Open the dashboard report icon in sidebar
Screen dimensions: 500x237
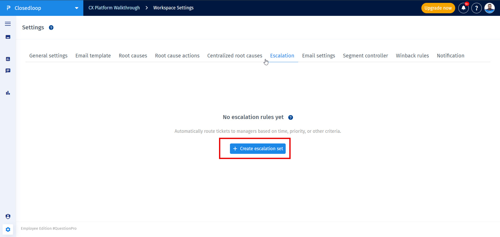[x=8, y=59]
